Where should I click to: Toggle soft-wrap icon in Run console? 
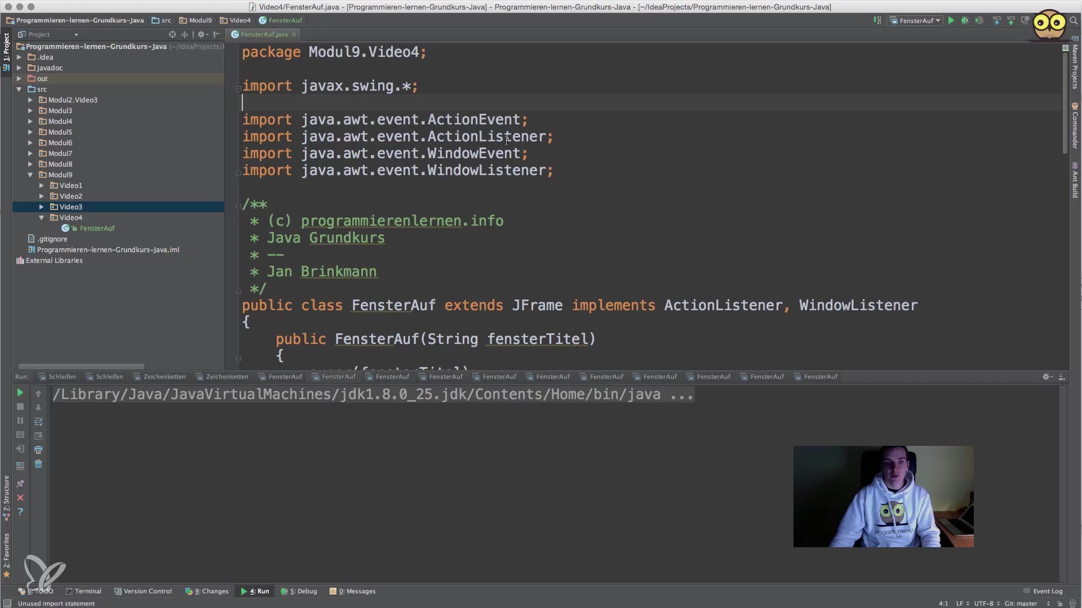[38, 422]
